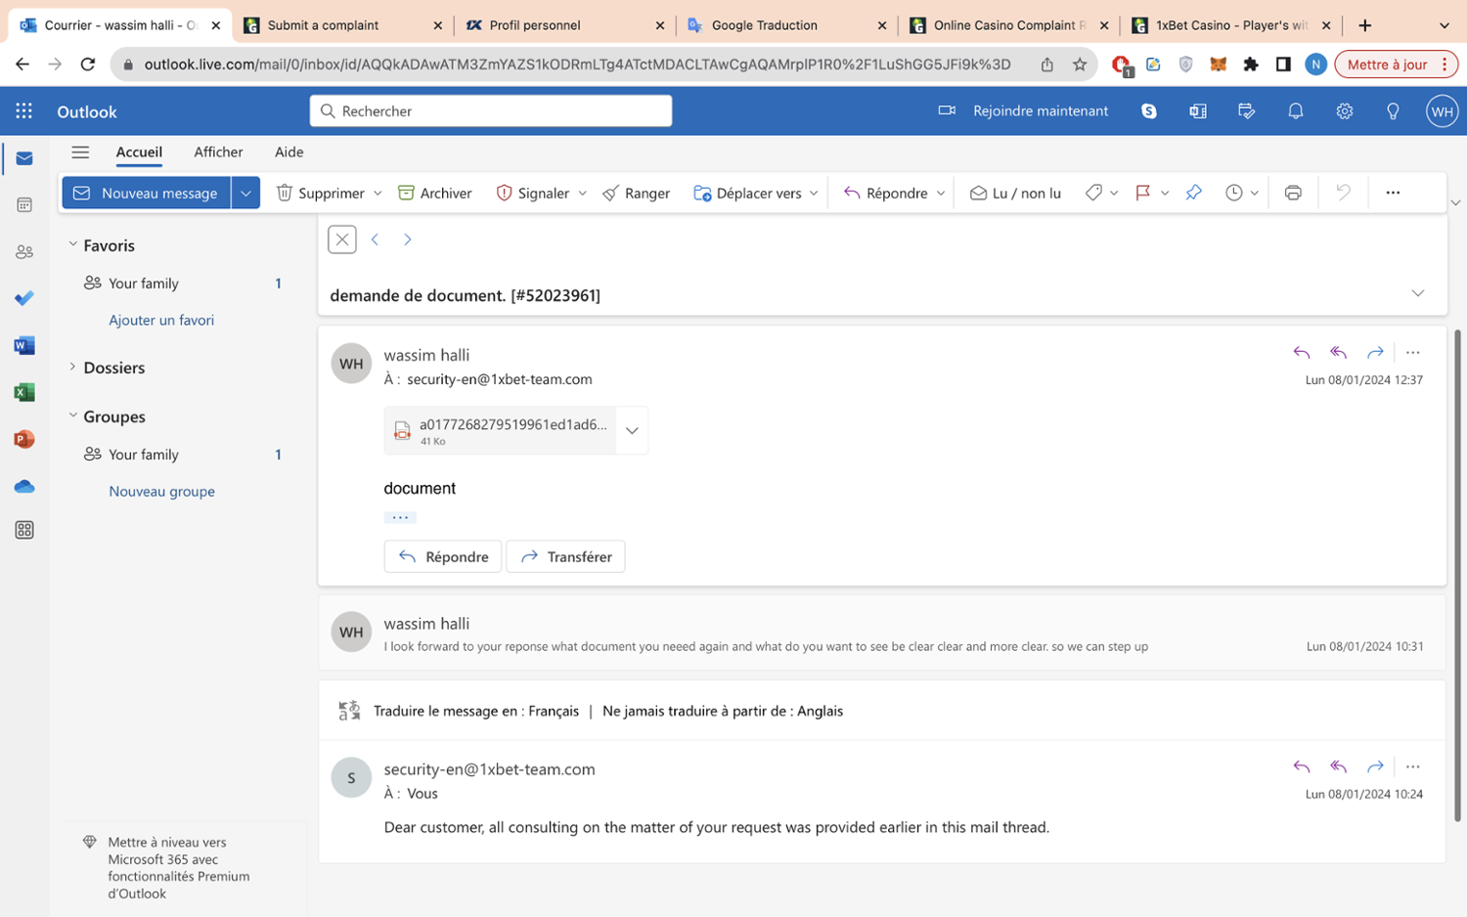Click the Rechercher search field

491,111
